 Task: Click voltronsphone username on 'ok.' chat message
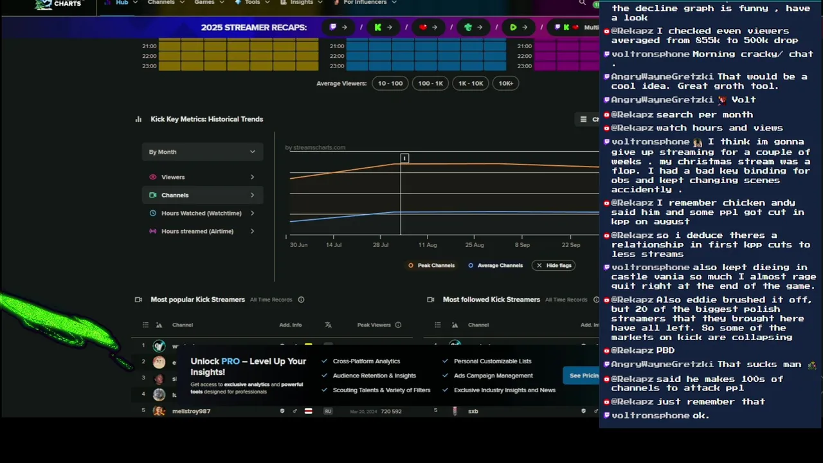650,415
